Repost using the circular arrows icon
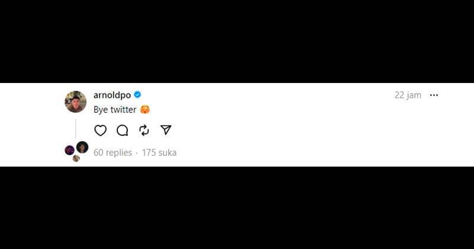Screen dimensions: 474x249 pos(144,130)
